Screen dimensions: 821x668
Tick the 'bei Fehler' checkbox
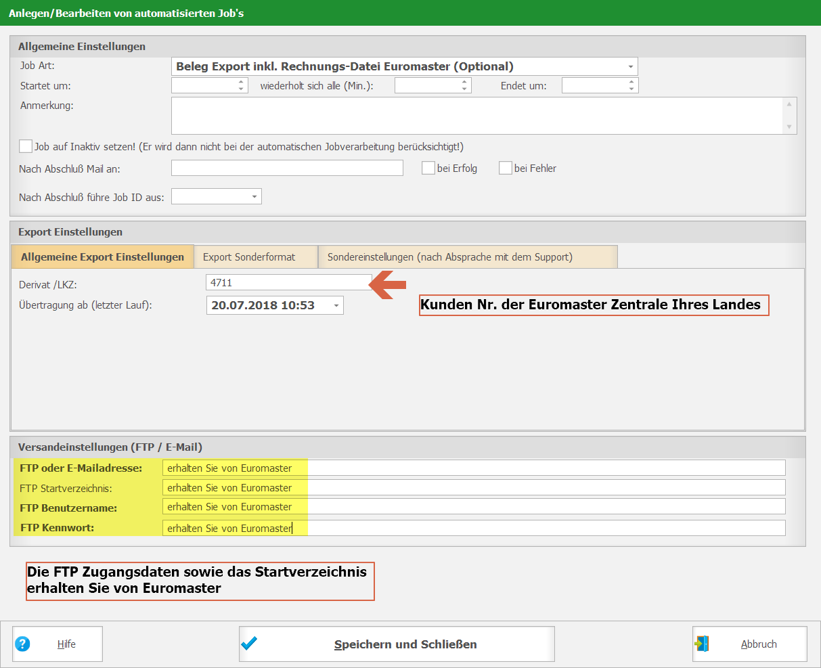coord(505,168)
